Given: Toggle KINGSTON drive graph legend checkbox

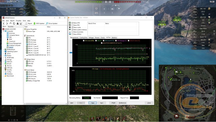Looking at the screenshot, I should tap(102, 43).
